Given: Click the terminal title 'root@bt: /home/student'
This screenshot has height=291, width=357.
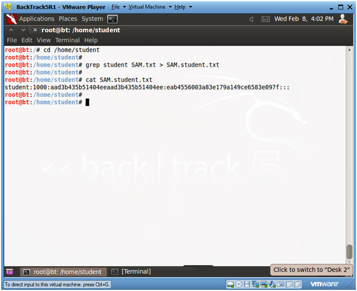Looking at the screenshot, I should pyautogui.click(x=81, y=30).
